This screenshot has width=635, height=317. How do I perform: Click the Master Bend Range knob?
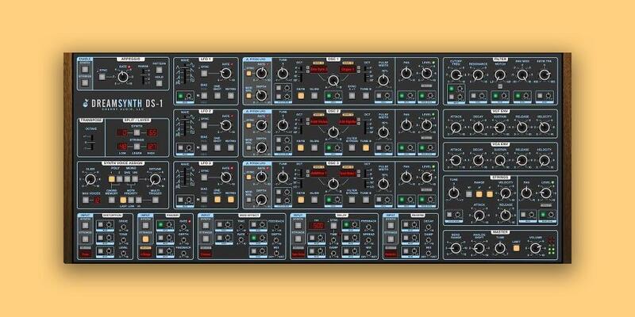456,248
